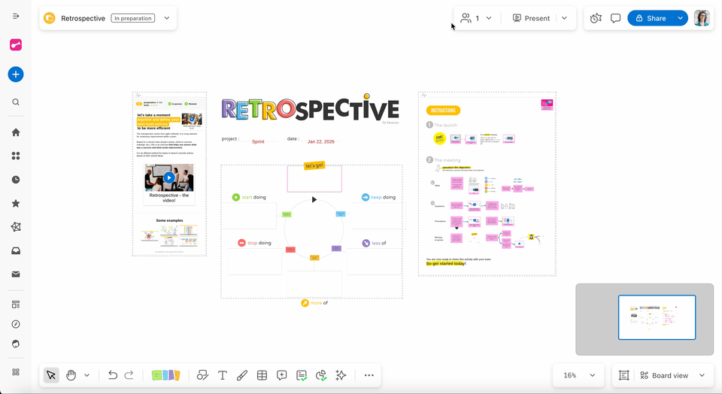Viewport: 722px width, 394px height.
Task: Click the minimap viewport preview
Action: [x=657, y=317]
